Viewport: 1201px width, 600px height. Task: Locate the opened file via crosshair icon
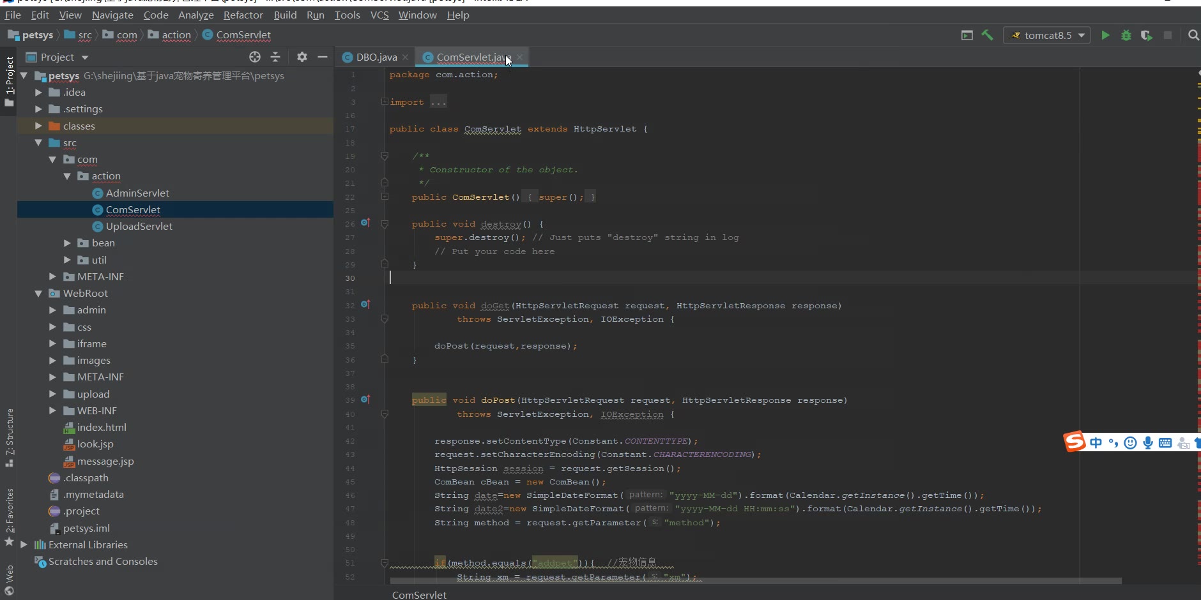[255, 57]
